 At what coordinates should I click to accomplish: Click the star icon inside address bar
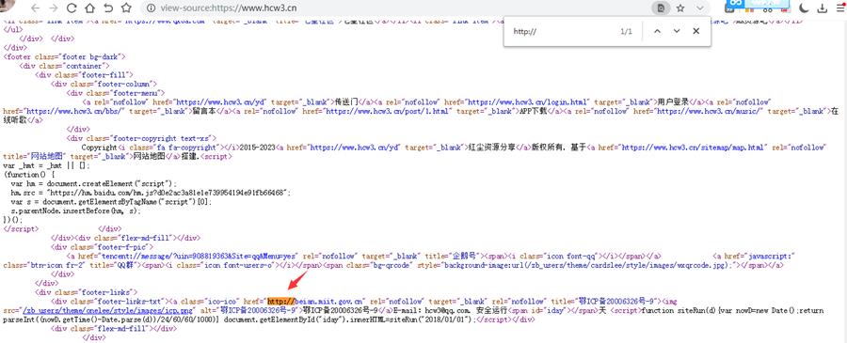(x=680, y=8)
